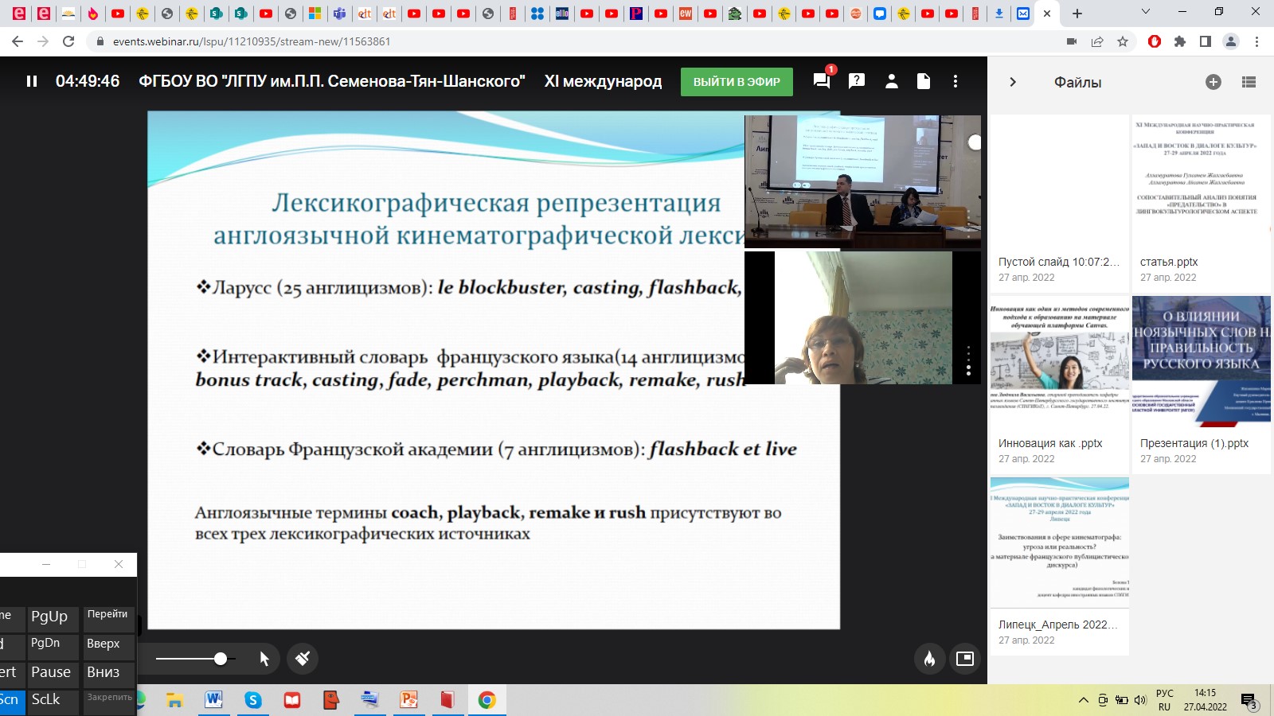
Task: Click Вверх on on-screen keyboard
Action: click(x=109, y=645)
